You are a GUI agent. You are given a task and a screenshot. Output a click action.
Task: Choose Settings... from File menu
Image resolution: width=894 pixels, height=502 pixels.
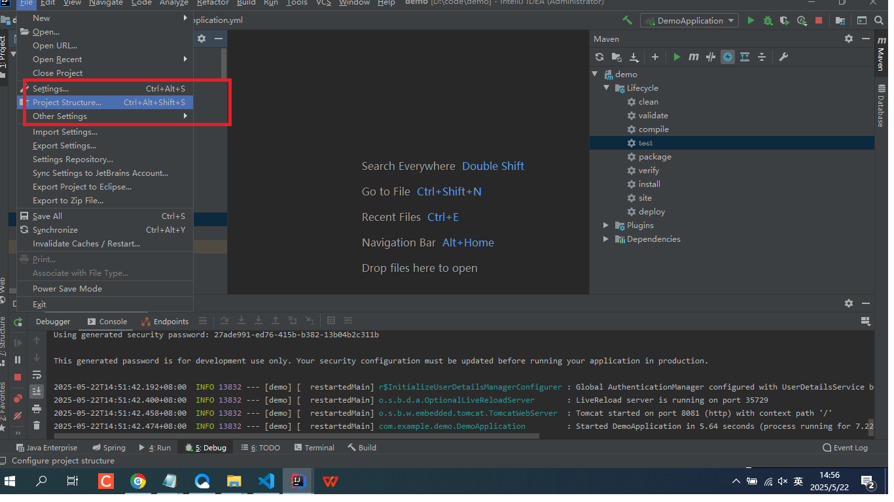105,88
